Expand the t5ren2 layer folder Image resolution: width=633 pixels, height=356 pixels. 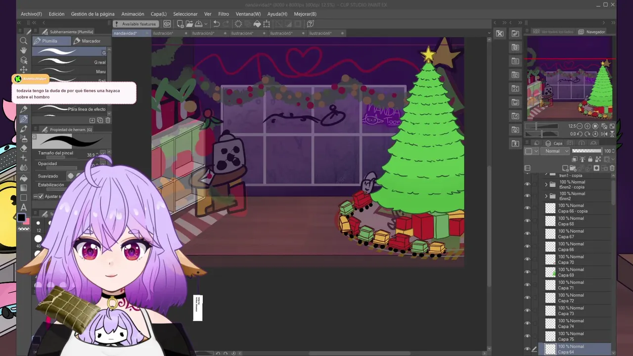[x=546, y=196]
